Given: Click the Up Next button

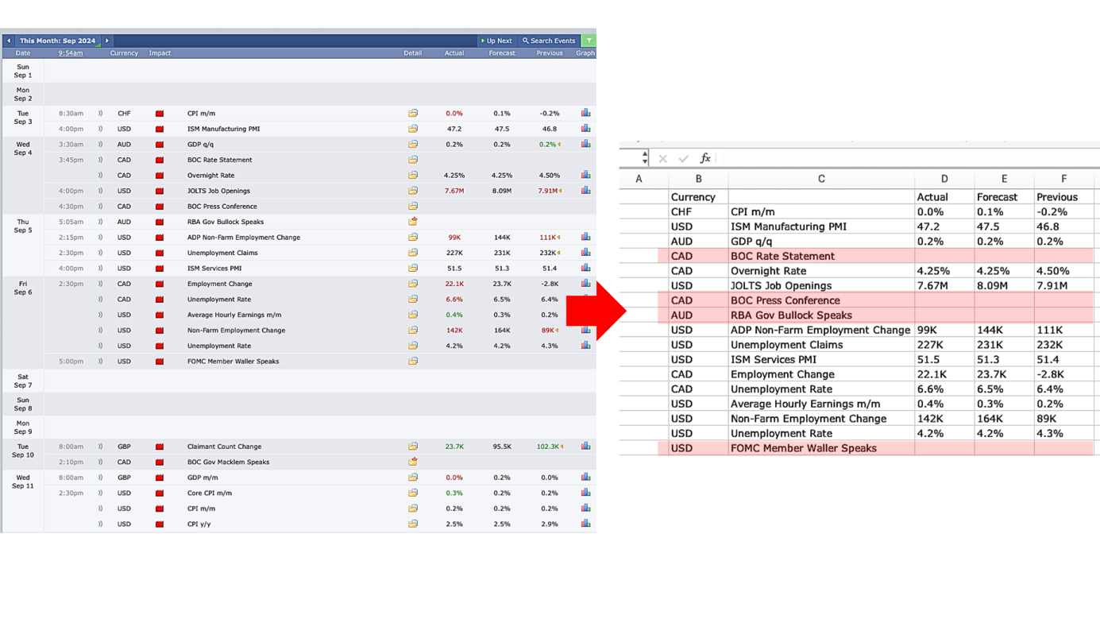Looking at the screenshot, I should 496,41.
